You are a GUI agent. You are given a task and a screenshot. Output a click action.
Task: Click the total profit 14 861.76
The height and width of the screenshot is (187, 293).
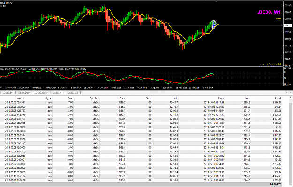click(276, 184)
